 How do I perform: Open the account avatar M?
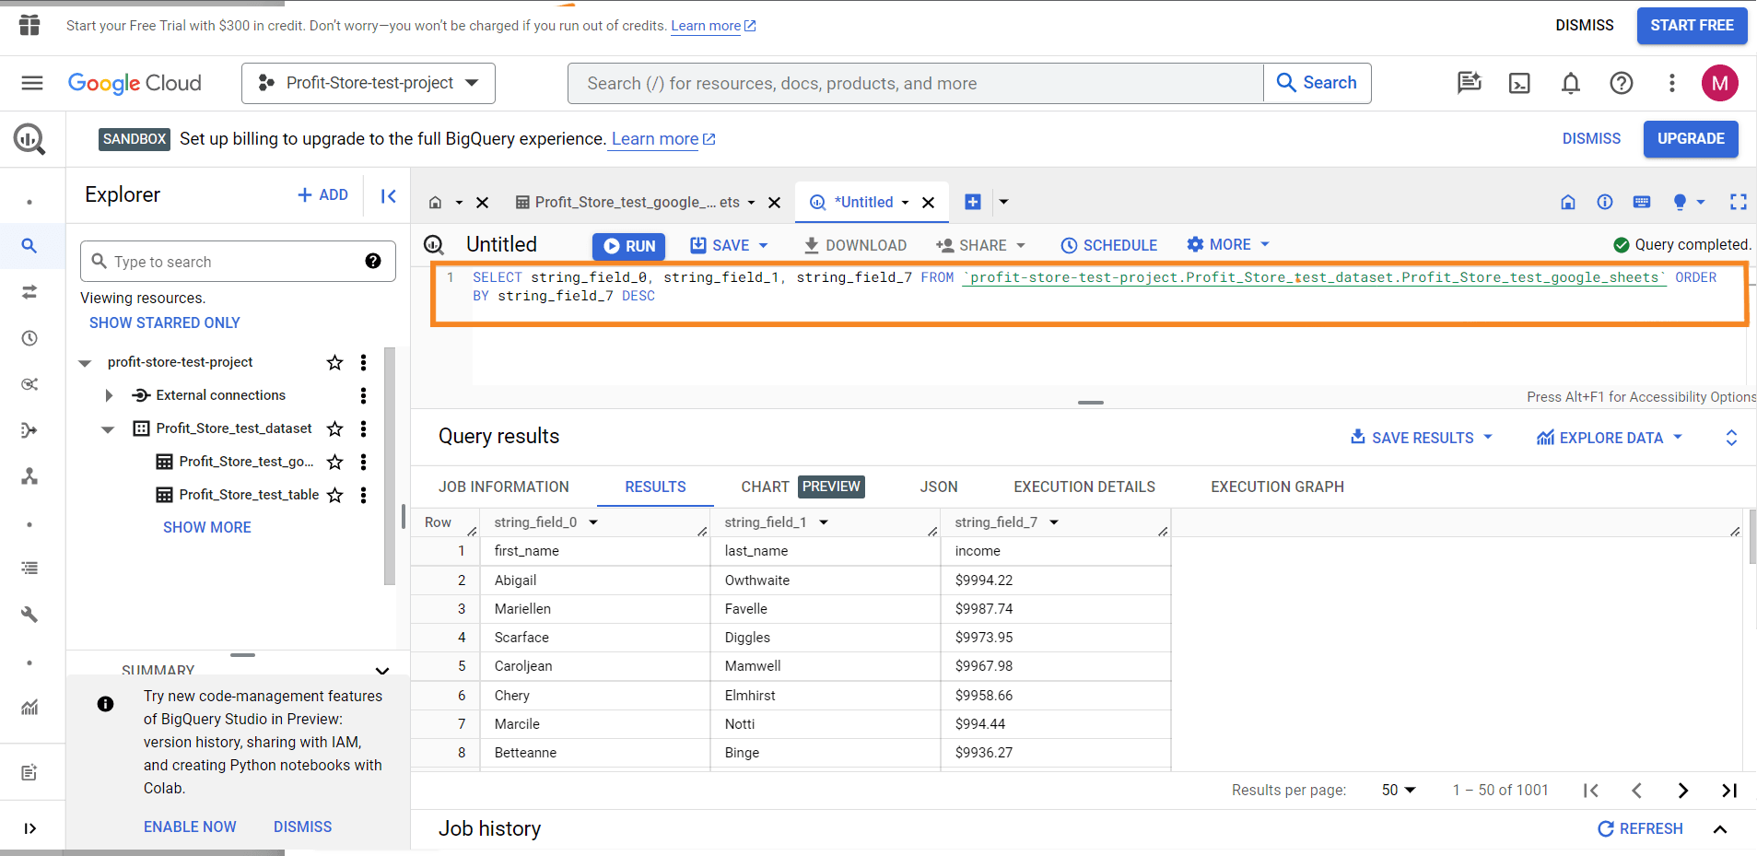coord(1719,83)
